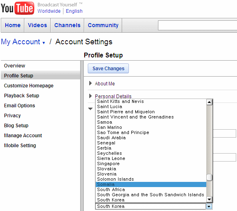
Task: Change language via the English link
Action: [x=74, y=11]
